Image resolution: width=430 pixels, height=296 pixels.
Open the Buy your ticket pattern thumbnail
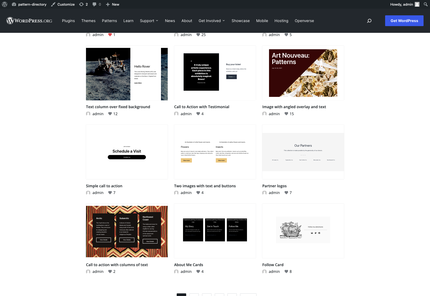click(215, 73)
